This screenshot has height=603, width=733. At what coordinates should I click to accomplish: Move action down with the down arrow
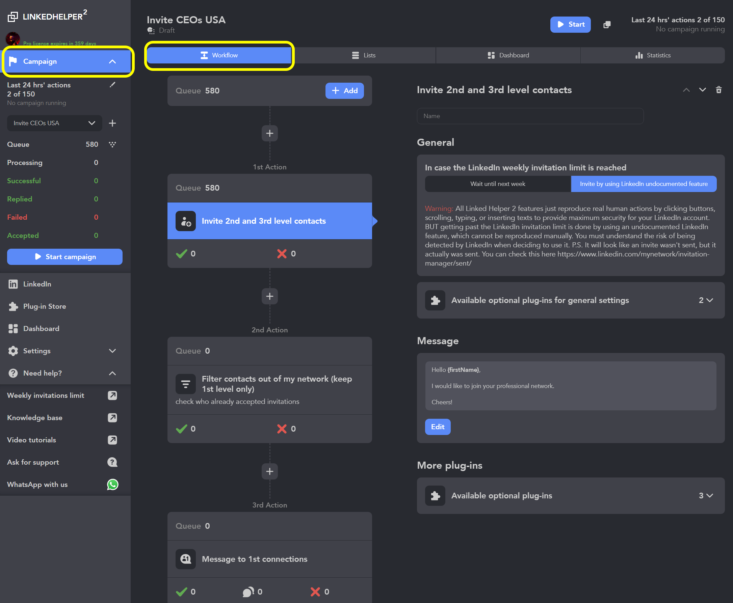702,90
